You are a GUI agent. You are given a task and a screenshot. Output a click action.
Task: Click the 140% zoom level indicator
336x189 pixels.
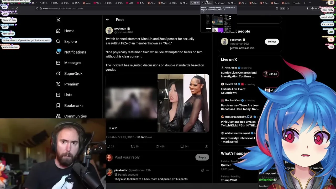tap(282, 8)
